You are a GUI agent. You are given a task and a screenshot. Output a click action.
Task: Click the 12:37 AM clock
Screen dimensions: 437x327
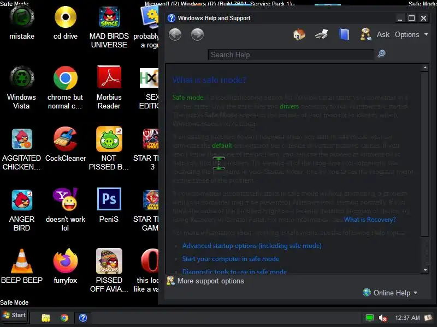[407, 318]
